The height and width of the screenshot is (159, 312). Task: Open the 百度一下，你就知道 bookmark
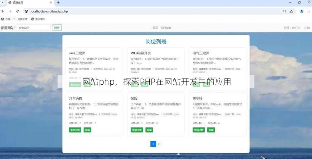(x=14, y=19)
